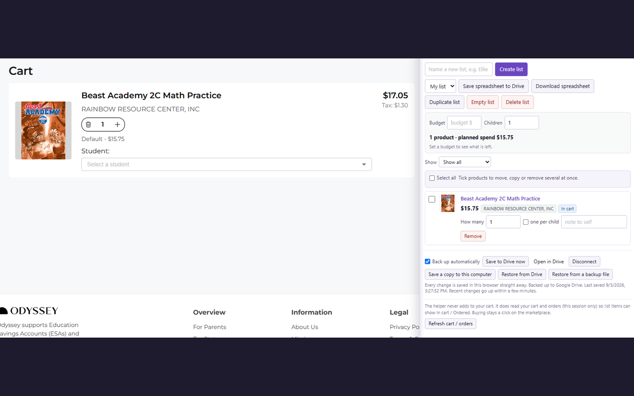634x396 pixels.
Task: Click the Odyssey logo in footer
Action: pos(29,311)
